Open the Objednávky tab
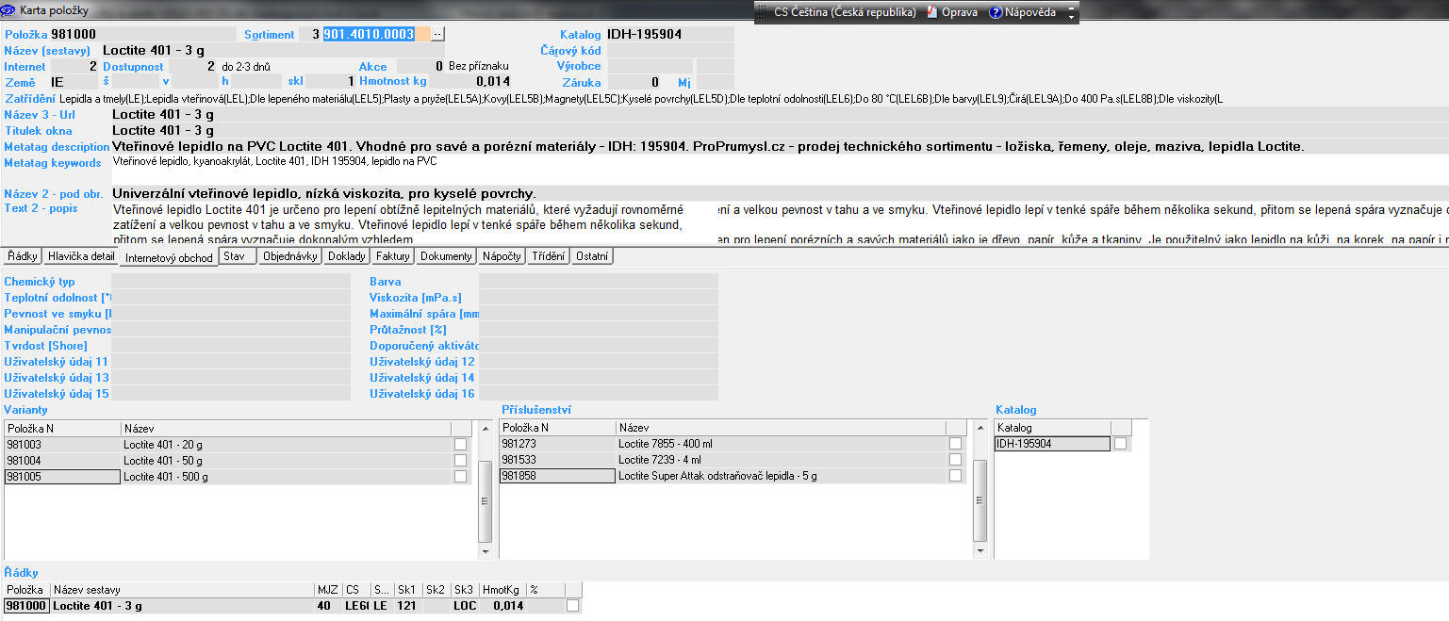The image size is (1449, 621). (290, 256)
